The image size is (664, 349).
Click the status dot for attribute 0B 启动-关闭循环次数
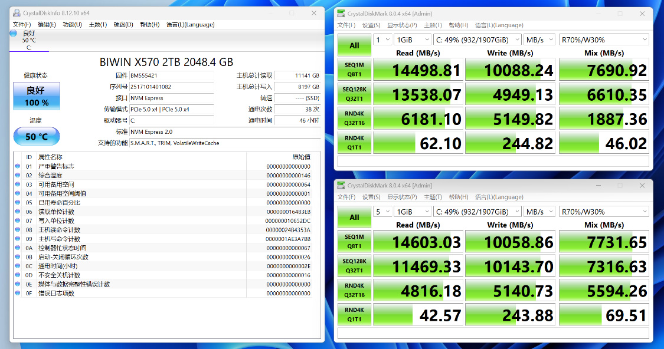point(18,257)
